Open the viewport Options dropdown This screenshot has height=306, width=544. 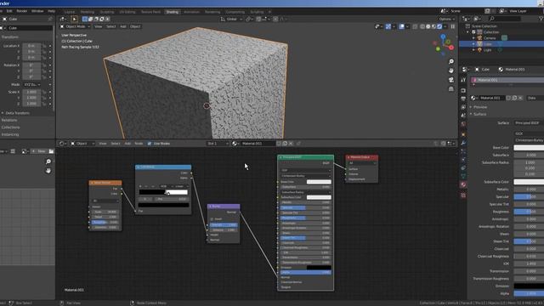click(x=446, y=19)
